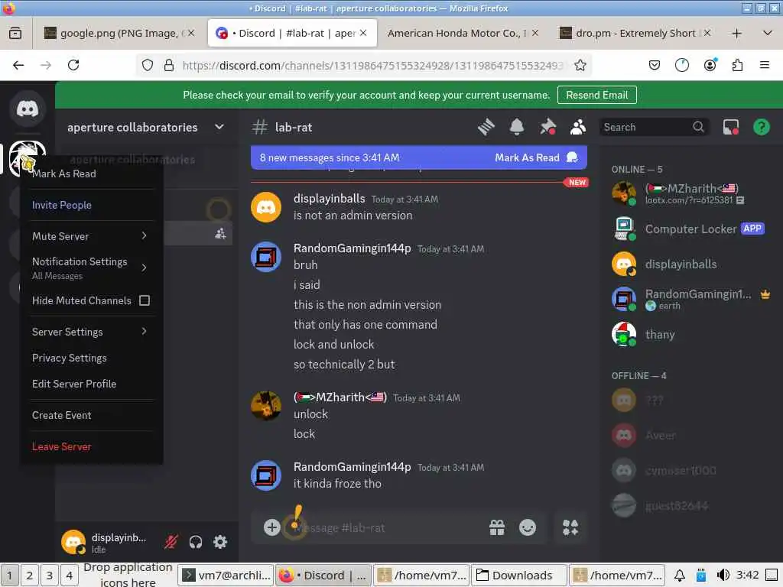Open notification bell settings in header
The image size is (783, 587).
pos(516,128)
